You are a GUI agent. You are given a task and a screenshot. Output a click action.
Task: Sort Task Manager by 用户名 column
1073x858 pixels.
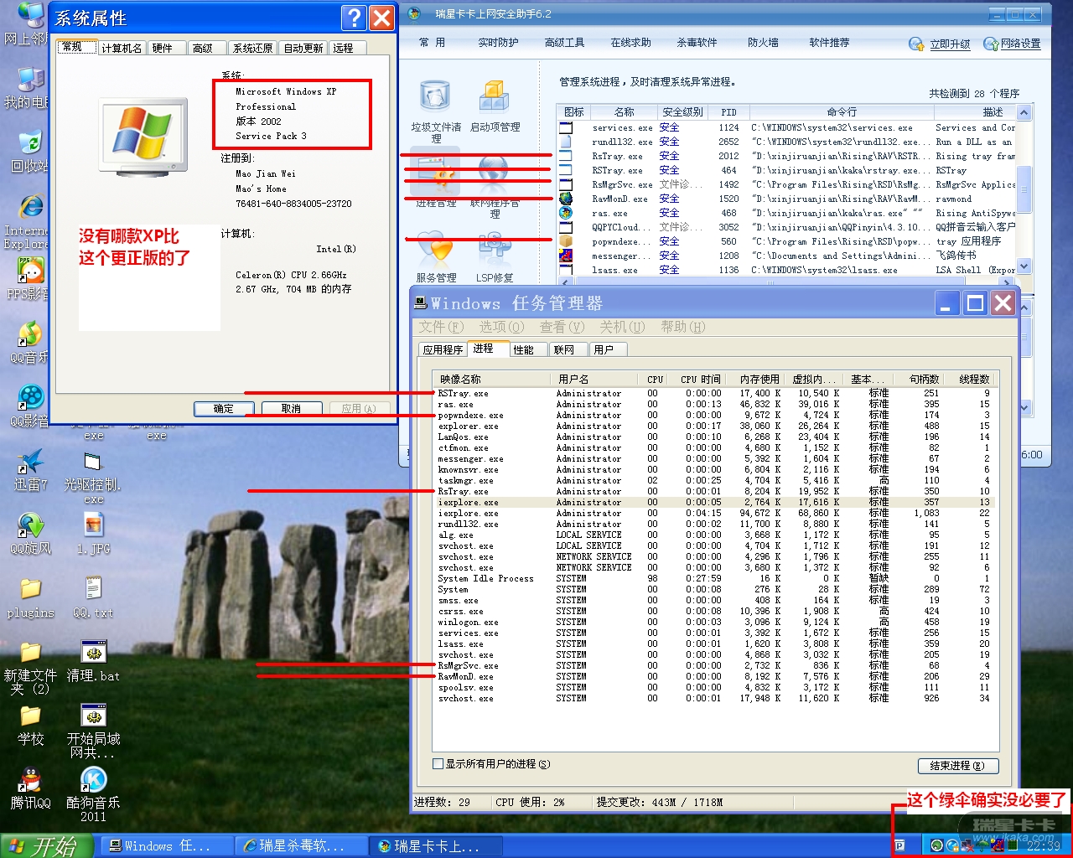click(x=595, y=380)
